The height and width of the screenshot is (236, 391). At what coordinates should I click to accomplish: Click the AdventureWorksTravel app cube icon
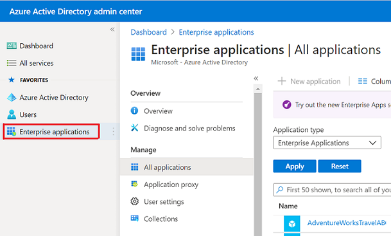(291, 224)
